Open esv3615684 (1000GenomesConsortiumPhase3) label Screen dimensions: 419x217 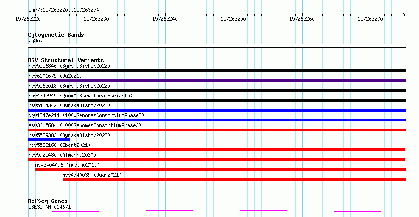85,125
